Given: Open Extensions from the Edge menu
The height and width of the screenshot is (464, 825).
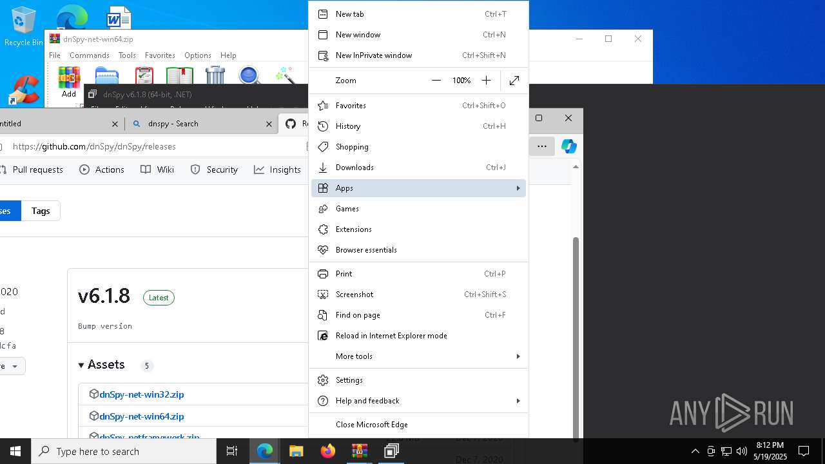Looking at the screenshot, I should pyautogui.click(x=418, y=229).
